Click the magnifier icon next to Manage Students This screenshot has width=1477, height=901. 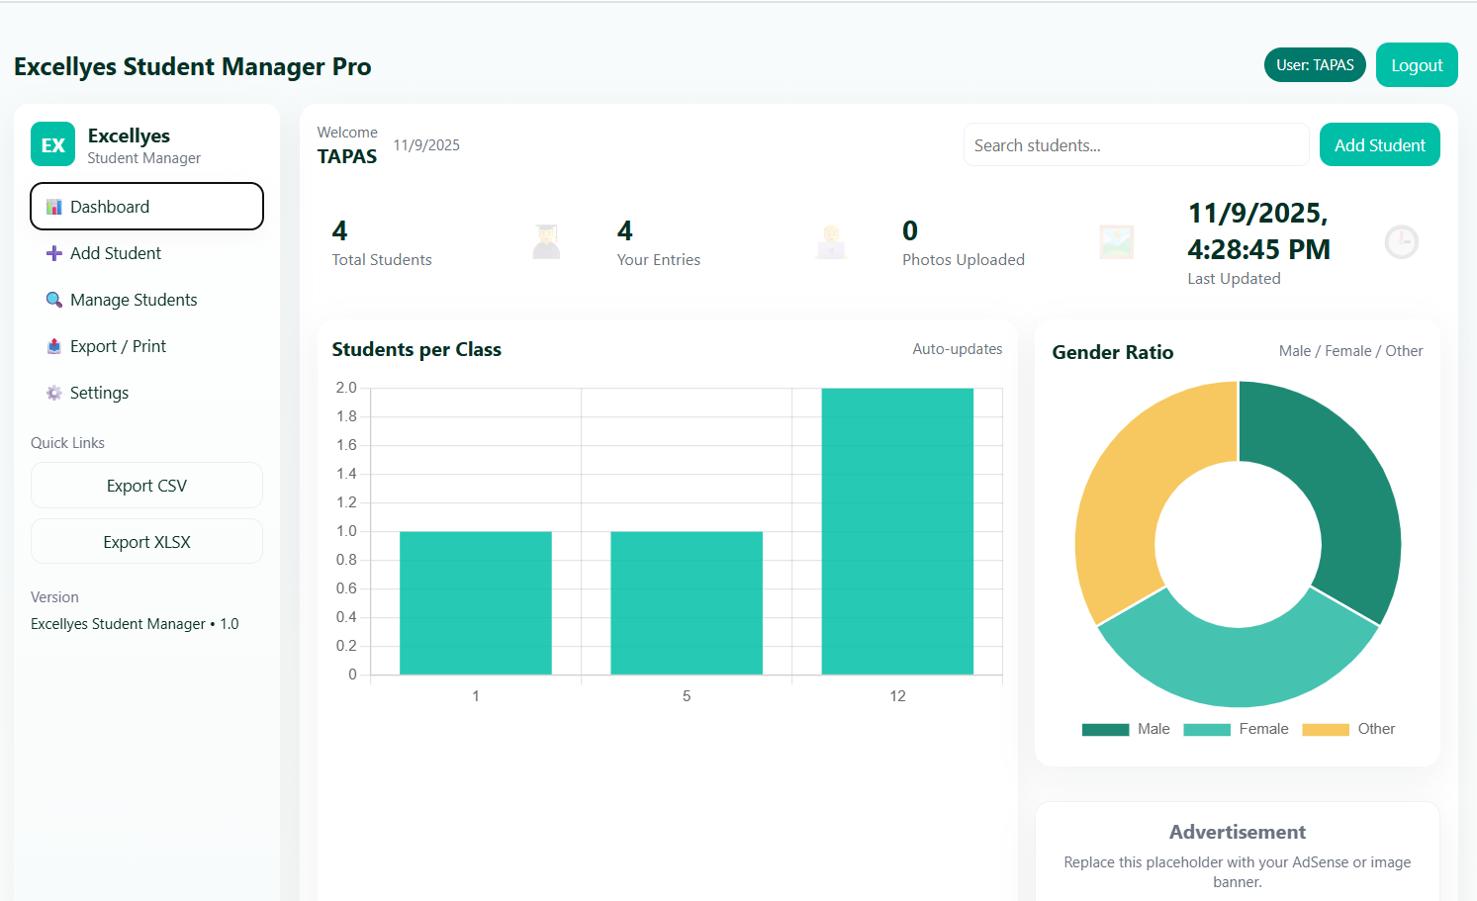pos(54,300)
